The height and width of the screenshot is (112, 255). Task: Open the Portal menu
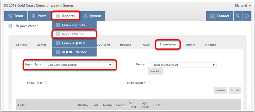point(40,16)
